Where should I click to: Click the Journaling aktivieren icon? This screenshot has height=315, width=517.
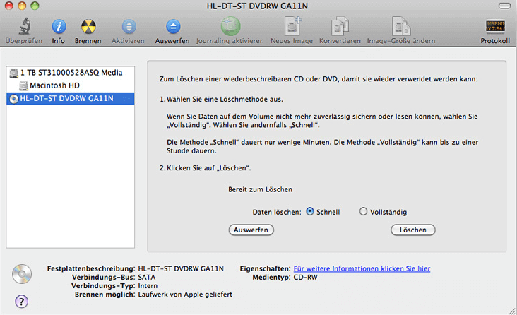pyautogui.click(x=230, y=26)
